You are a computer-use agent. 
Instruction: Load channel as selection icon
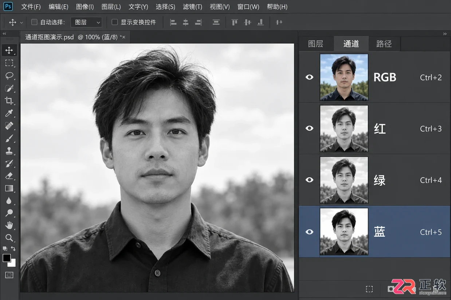[x=369, y=289]
